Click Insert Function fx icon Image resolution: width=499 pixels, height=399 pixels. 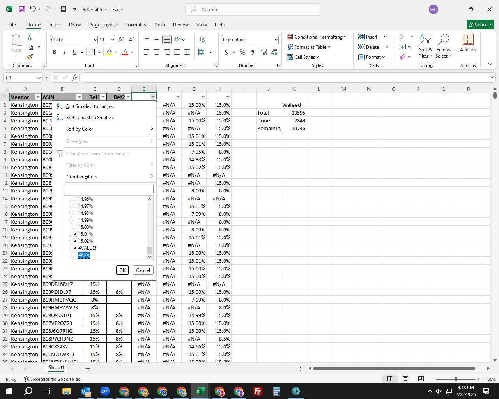click(75, 78)
